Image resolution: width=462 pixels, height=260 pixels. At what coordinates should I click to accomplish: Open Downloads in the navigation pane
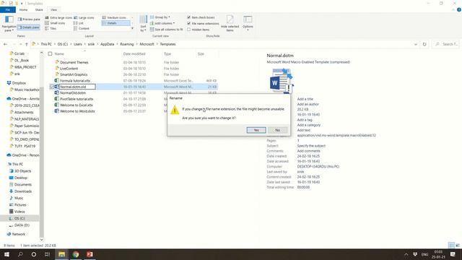[23, 191]
